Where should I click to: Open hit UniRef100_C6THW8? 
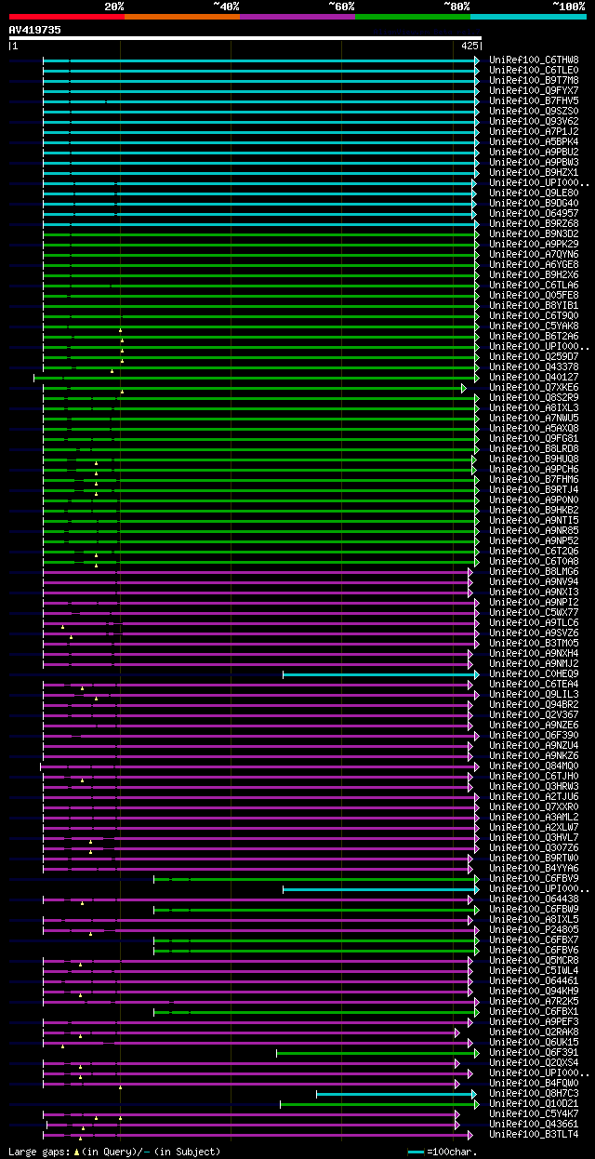coord(534,60)
